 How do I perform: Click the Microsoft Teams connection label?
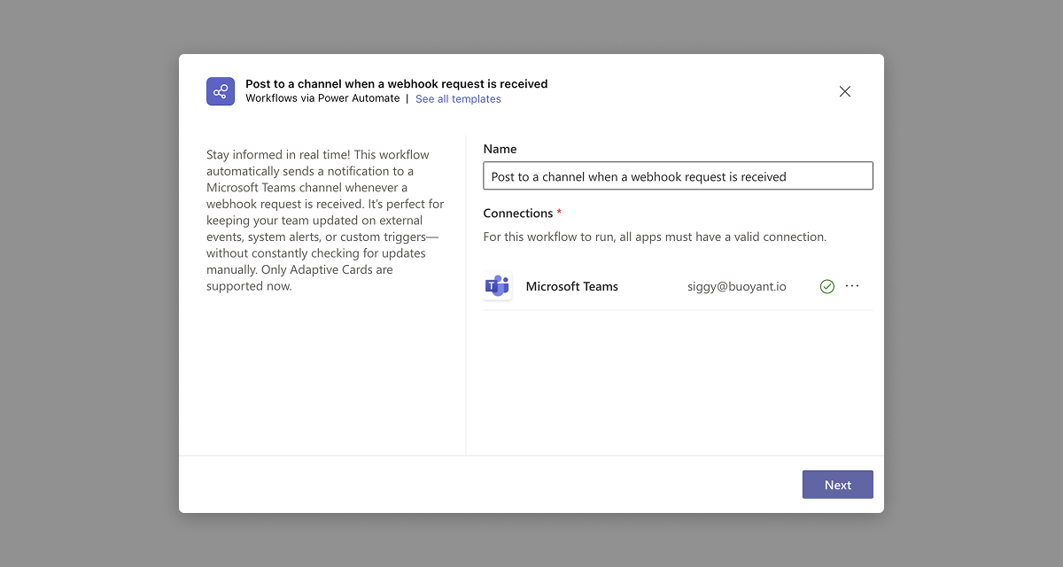[x=572, y=286]
